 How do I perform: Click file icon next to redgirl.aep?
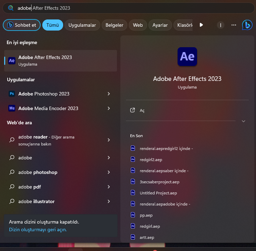click(133, 226)
